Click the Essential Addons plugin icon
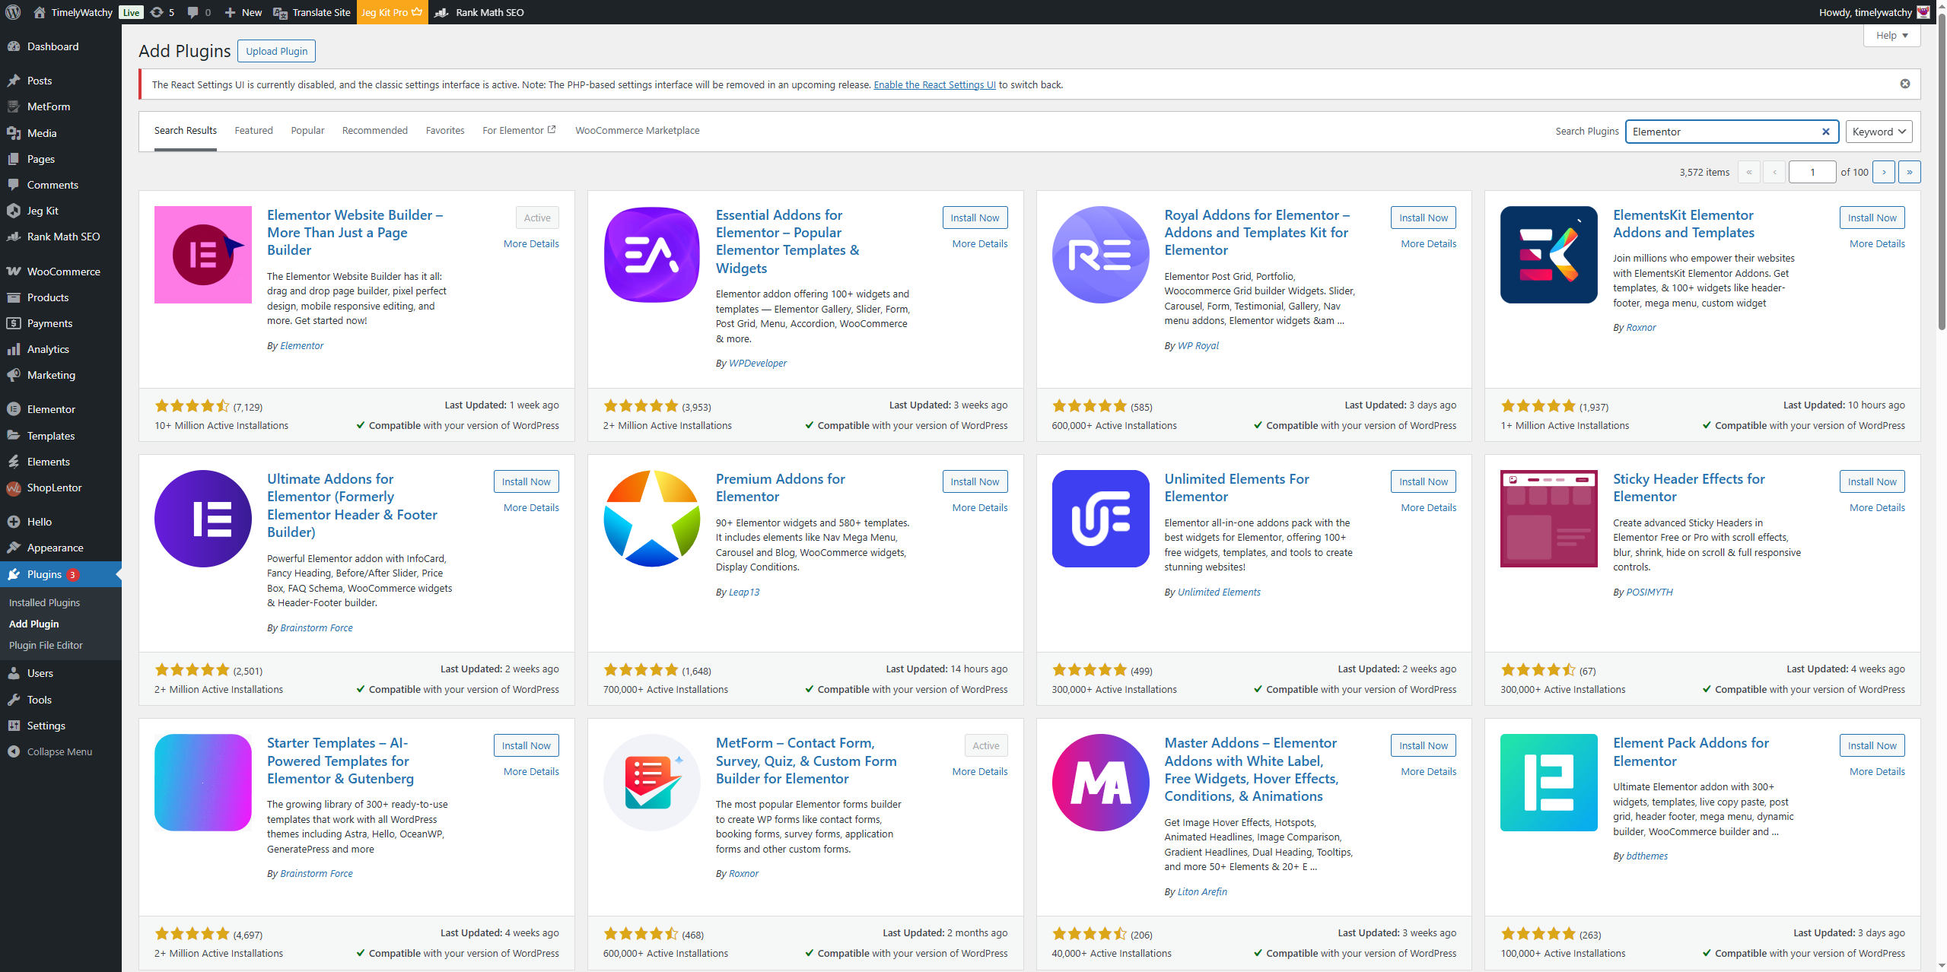The height and width of the screenshot is (972, 1947). (x=651, y=255)
